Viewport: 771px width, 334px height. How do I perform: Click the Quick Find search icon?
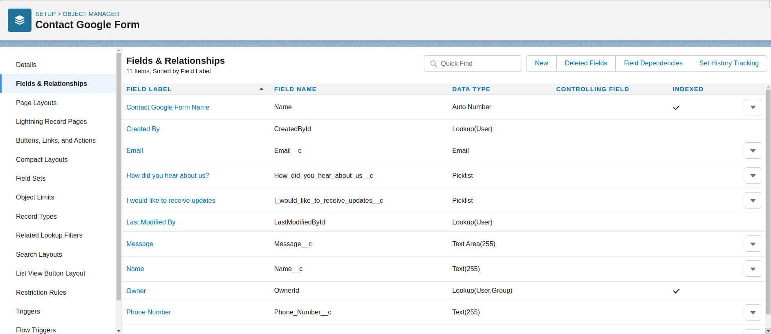point(434,64)
